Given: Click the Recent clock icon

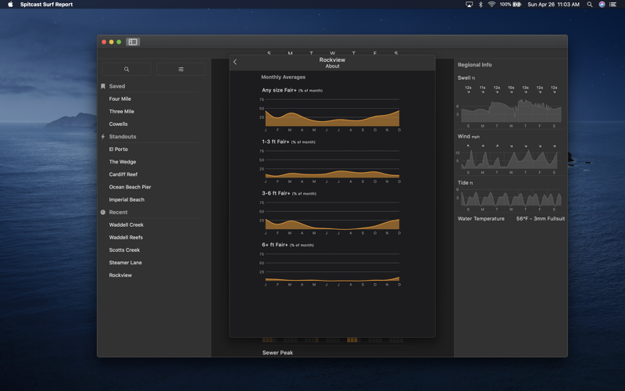Looking at the screenshot, I should [103, 212].
